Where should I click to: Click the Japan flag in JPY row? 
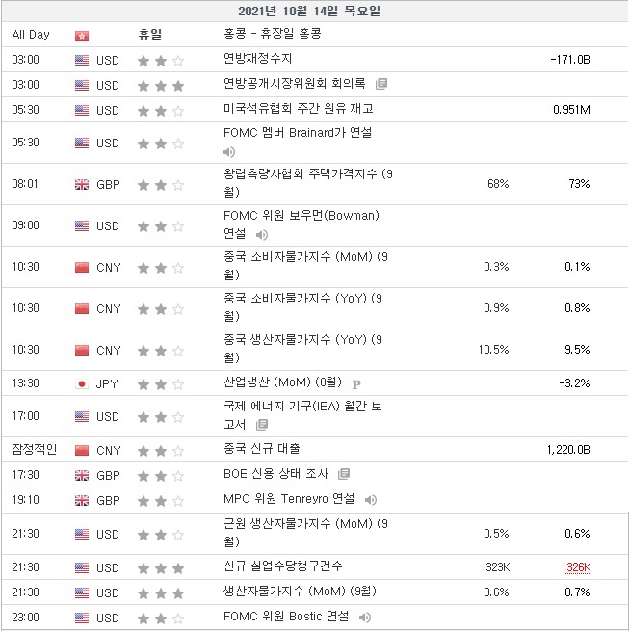81,383
